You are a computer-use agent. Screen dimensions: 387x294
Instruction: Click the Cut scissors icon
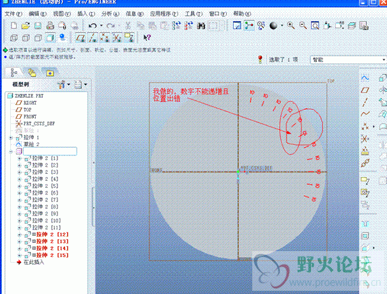pyautogui.click(x=128, y=26)
